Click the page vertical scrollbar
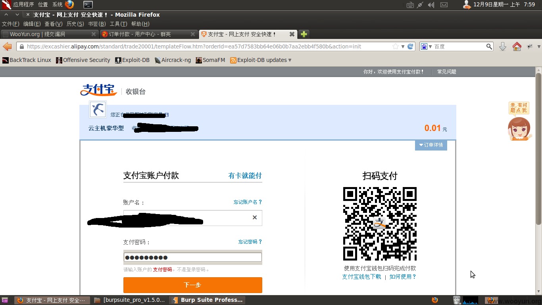 538,149
